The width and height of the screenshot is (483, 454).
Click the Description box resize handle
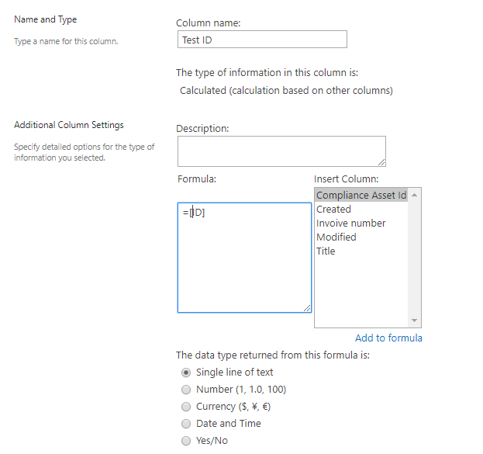[381, 162]
